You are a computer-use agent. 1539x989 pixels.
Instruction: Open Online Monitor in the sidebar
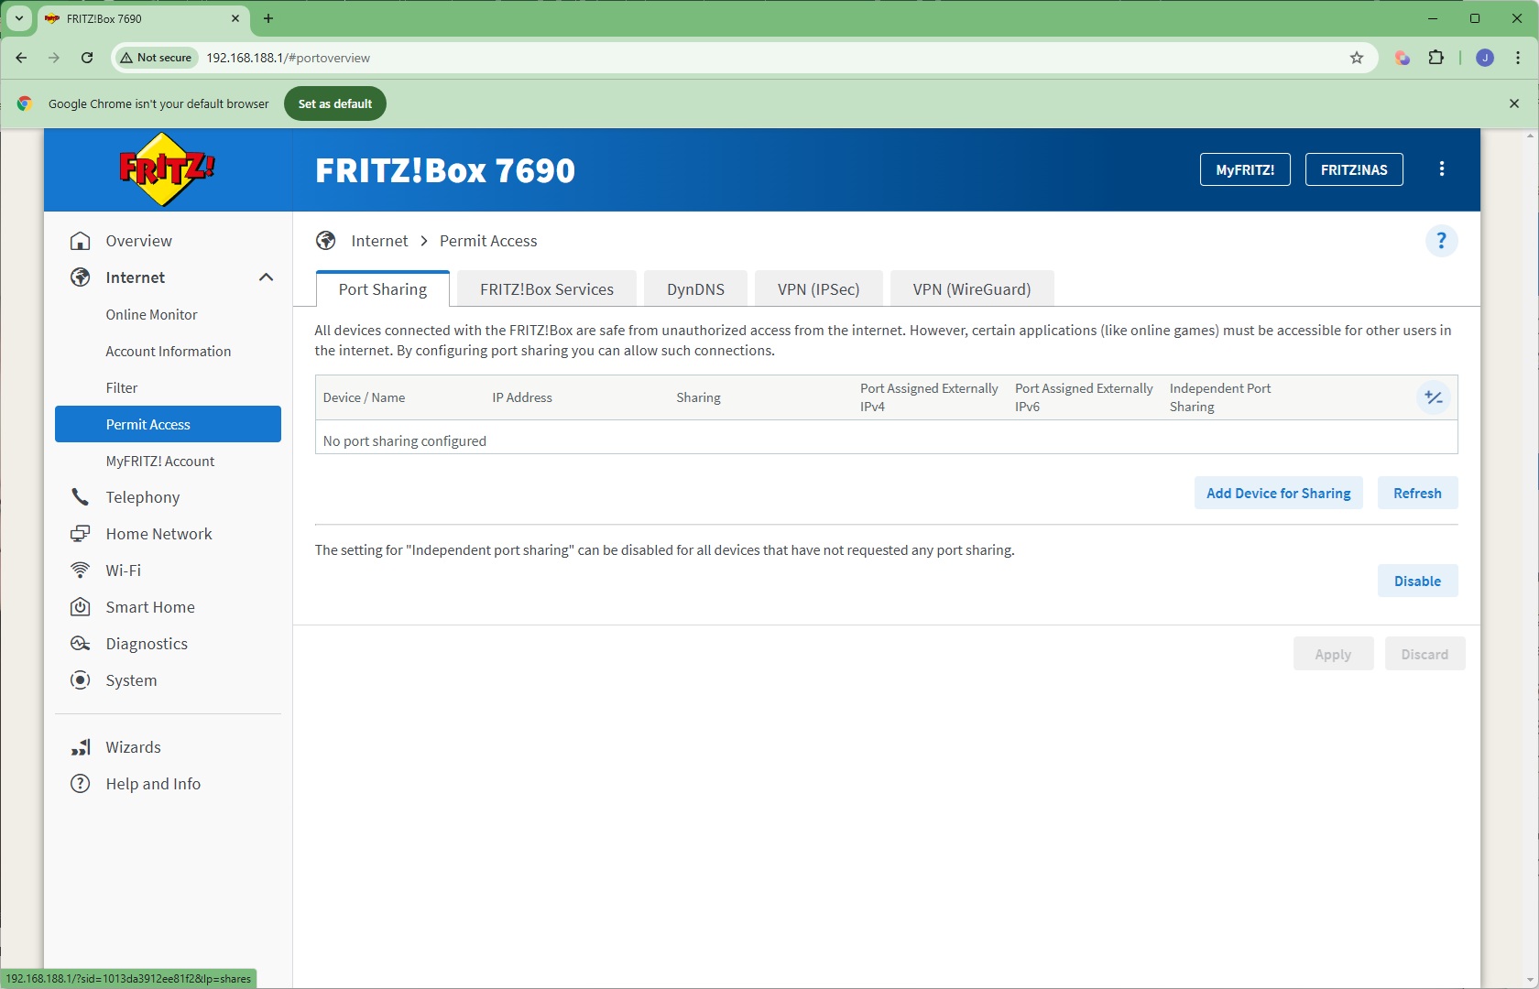(x=151, y=314)
